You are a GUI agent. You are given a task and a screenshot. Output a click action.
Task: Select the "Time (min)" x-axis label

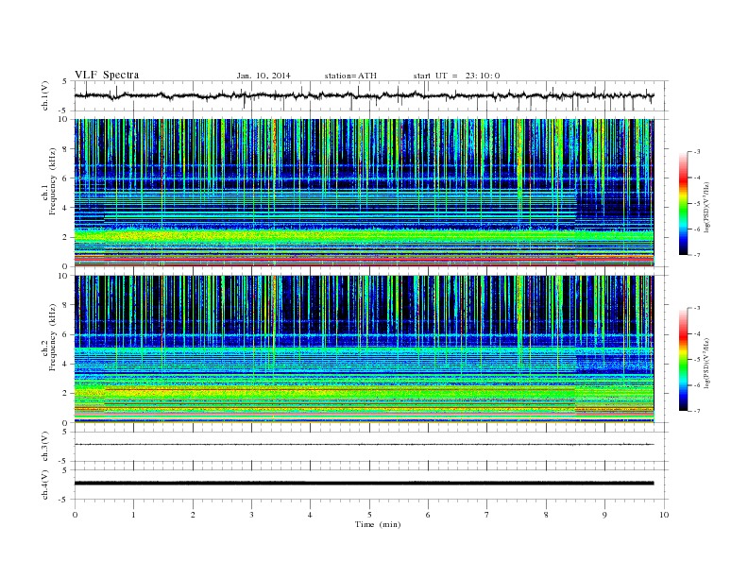point(378,524)
